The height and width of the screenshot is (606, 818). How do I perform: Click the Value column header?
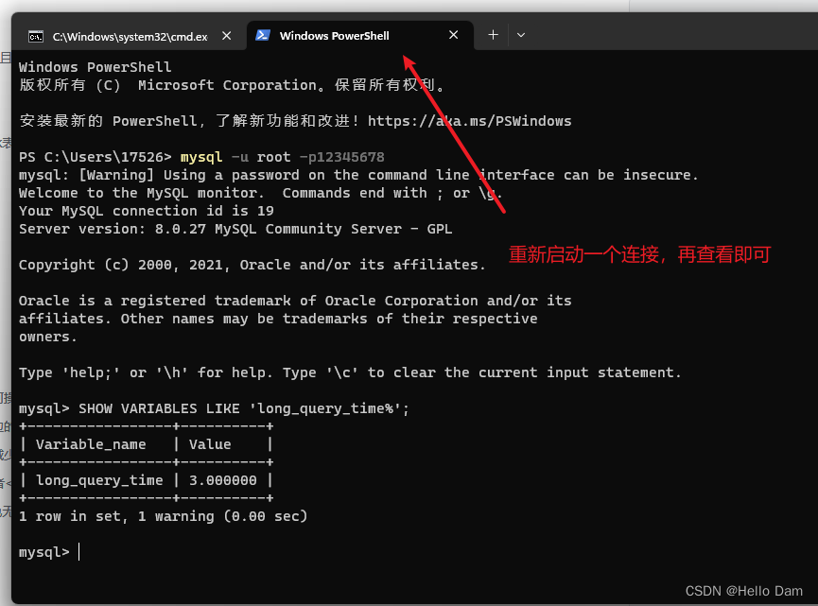tap(210, 444)
